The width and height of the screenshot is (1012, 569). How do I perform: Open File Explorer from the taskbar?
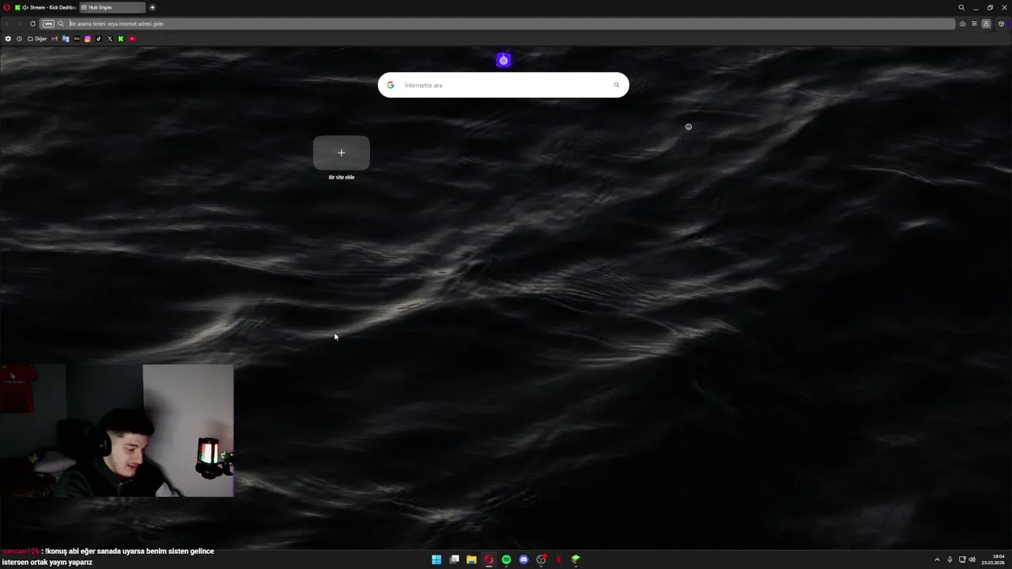click(x=471, y=560)
